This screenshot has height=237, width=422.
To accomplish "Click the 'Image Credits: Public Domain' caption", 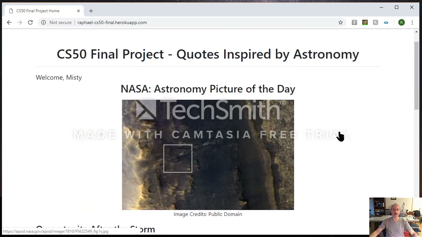I will (x=208, y=214).
